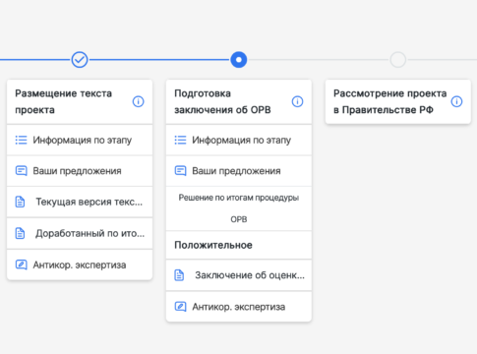This screenshot has height=354, width=477.
Task: Open 'Ваши предложения' in 'Подготовка заключения' card
Action: 239,171
